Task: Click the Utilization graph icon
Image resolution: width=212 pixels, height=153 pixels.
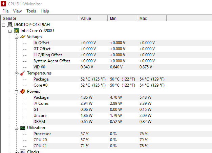Action: tap(23, 128)
